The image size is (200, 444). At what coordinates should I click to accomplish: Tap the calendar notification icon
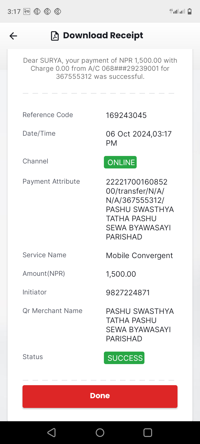click(27, 11)
